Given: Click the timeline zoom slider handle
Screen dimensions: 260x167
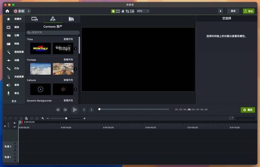Looking at the screenshot, I should pyautogui.click(x=66, y=118).
